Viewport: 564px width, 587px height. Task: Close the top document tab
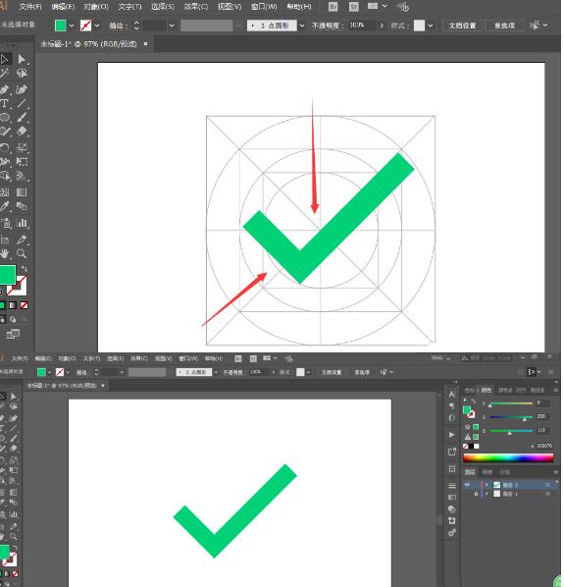[x=145, y=44]
